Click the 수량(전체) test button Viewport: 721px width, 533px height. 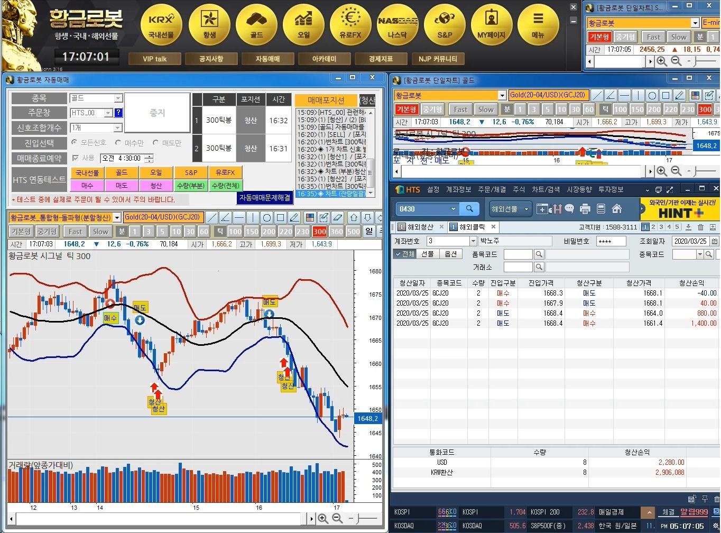click(x=225, y=186)
